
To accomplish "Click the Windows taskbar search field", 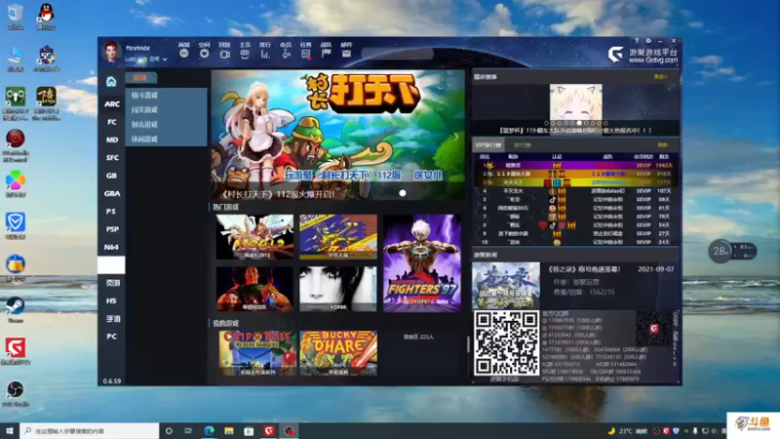I will tap(90, 430).
